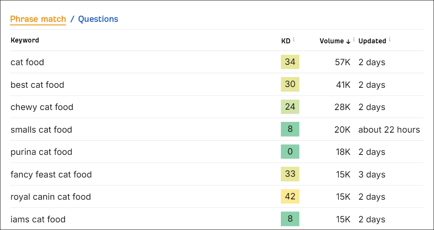The height and width of the screenshot is (230, 434).
Task: Open the "smalls cat food" keyword
Action: click(x=41, y=130)
